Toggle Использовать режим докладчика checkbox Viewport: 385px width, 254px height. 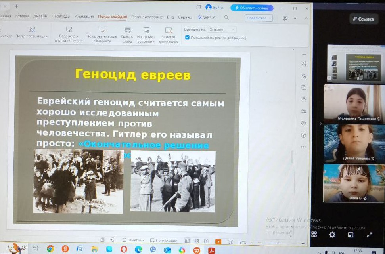(187, 37)
